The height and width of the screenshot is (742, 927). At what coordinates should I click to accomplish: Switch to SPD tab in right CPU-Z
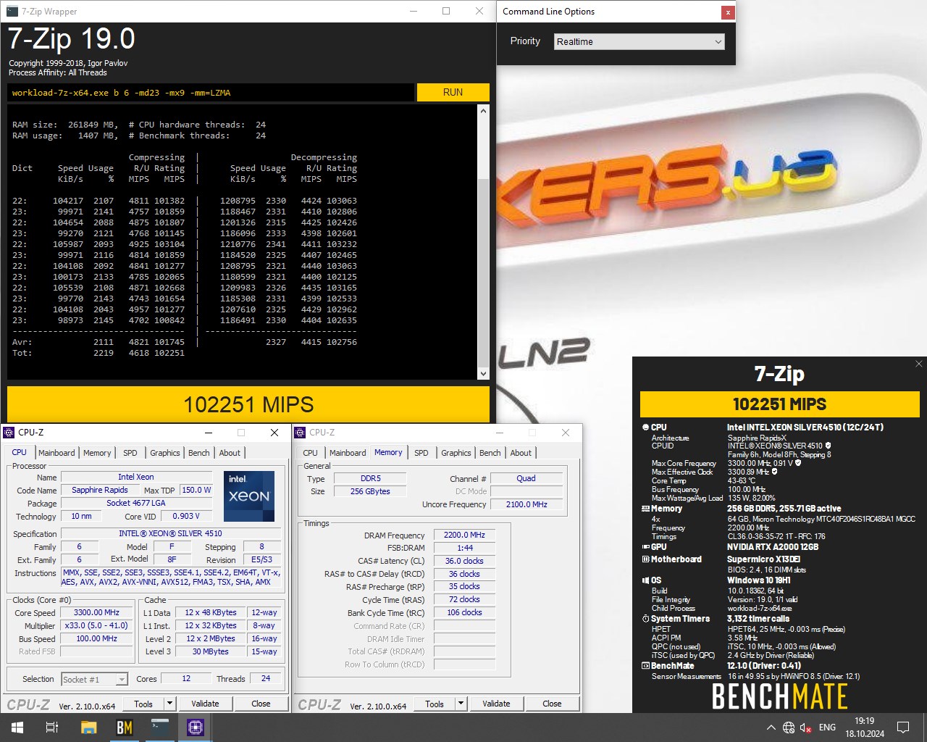pos(421,453)
